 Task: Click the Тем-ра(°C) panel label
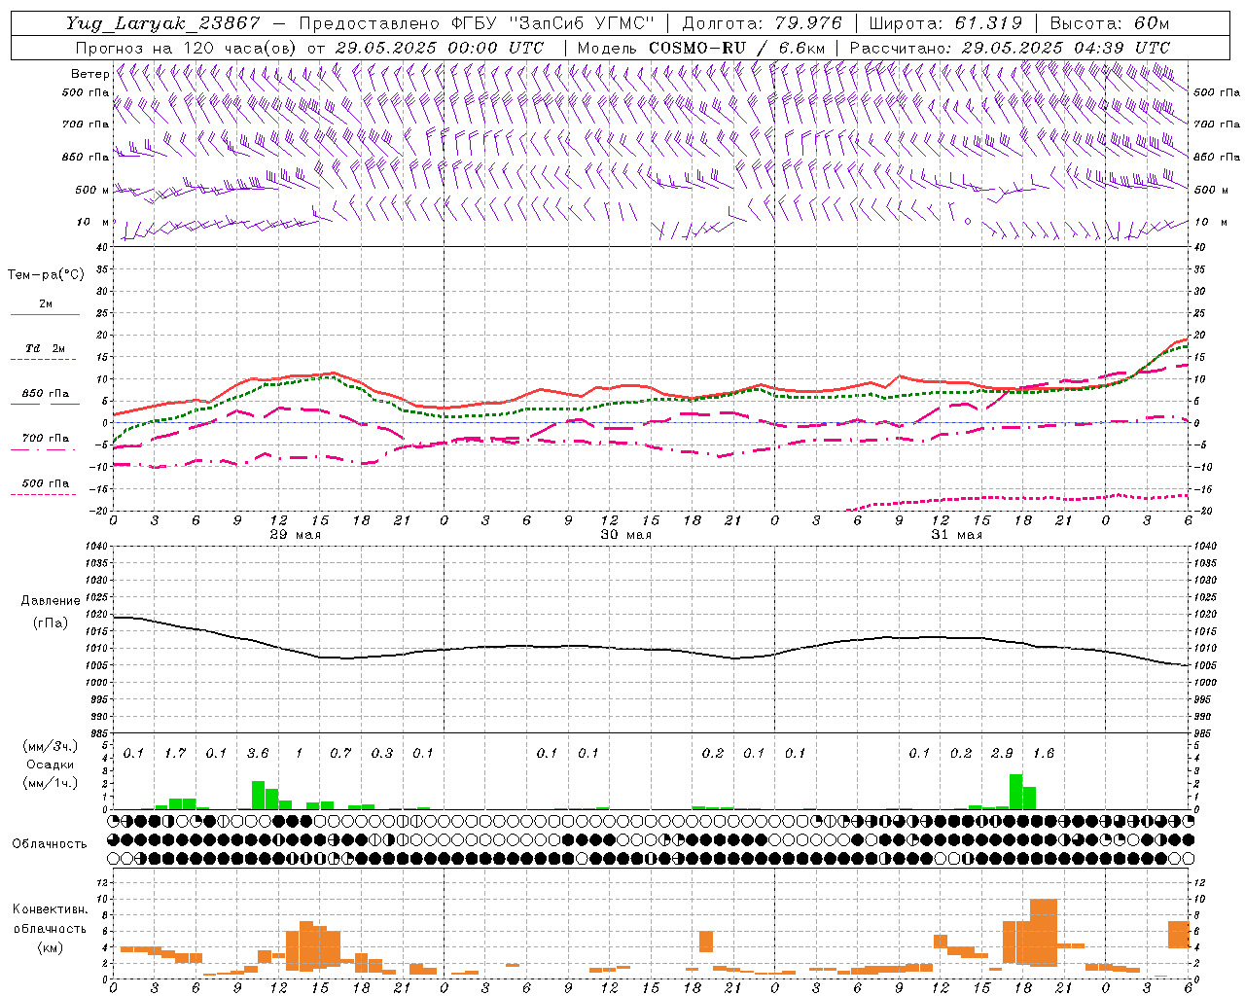tap(46, 275)
